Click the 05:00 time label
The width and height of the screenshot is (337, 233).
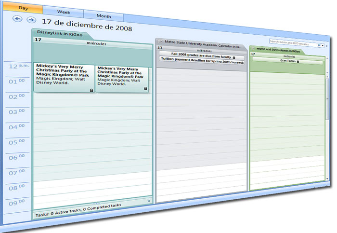tap(16, 142)
